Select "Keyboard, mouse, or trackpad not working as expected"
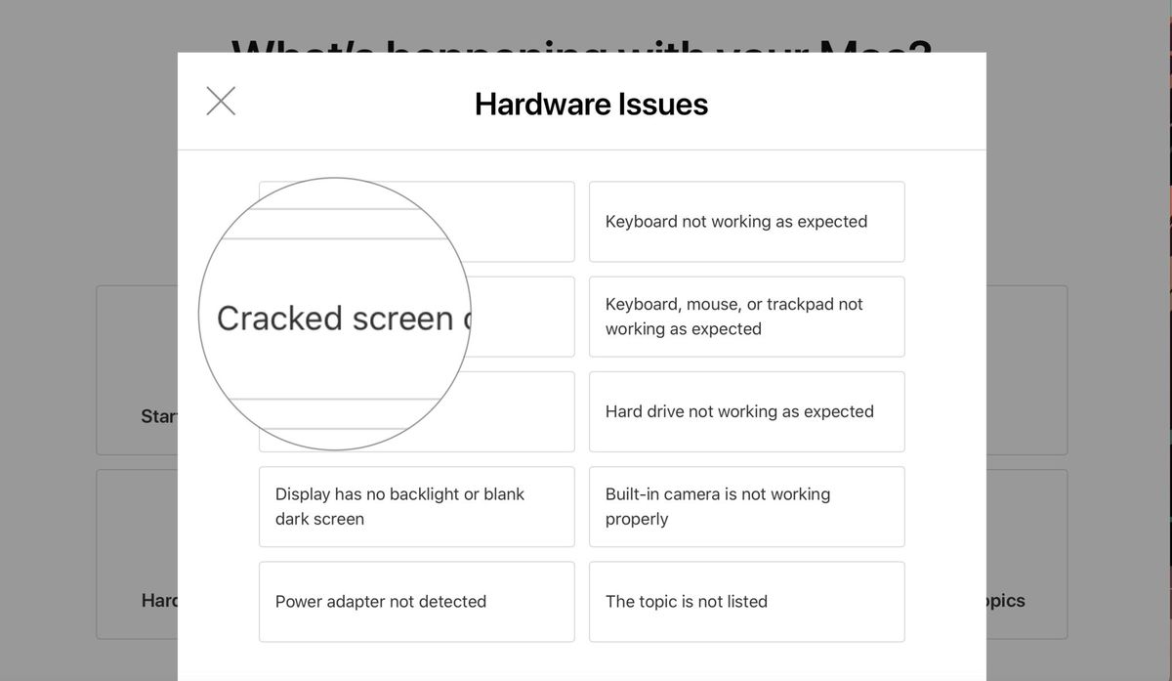Image resolution: width=1172 pixels, height=681 pixels. pyautogui.click(x=747, y=317)
